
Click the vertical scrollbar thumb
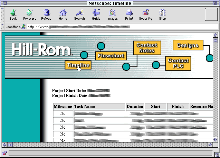point(216,40)
